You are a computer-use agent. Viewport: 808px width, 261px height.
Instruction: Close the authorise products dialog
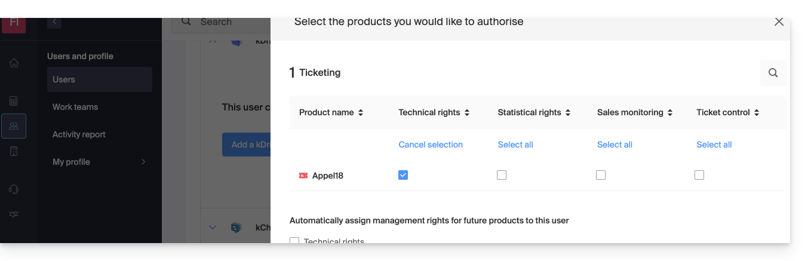tap(779, 22)
